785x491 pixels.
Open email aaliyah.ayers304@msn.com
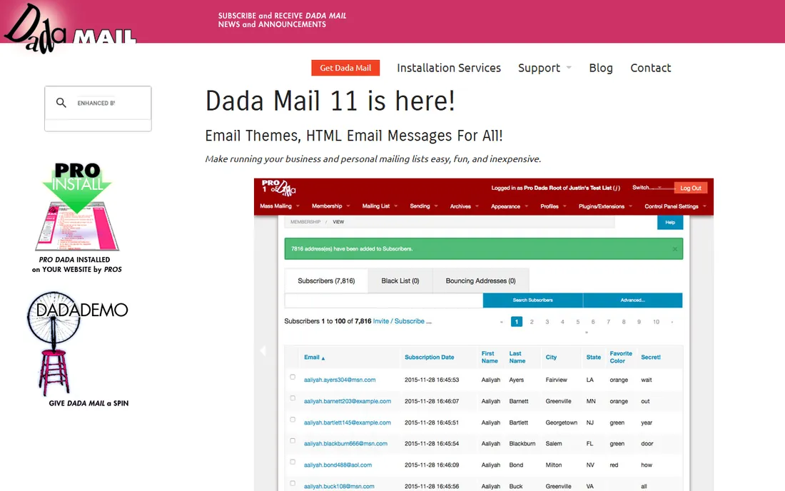(340, 380)
